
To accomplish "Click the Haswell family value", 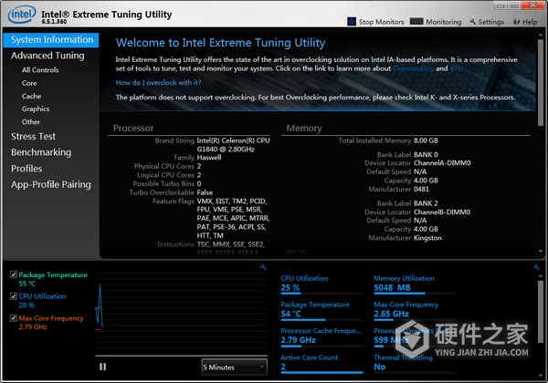I will [x=209, y=158].
